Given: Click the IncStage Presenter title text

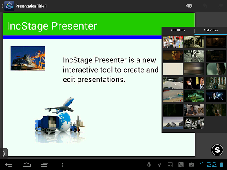Looking at the screenshot, I should click(52, 26).
